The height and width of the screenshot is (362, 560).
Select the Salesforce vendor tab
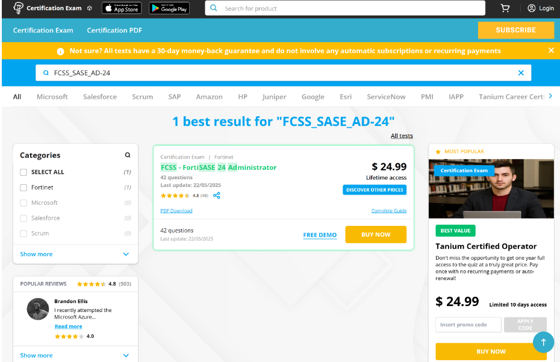point(100,97)
